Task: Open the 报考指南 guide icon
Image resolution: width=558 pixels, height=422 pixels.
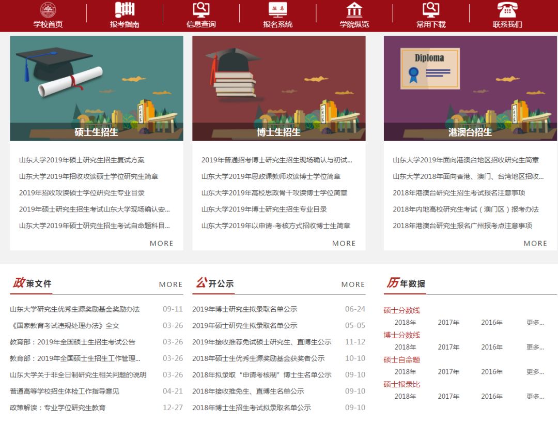Action: click(x=125, y=10)
